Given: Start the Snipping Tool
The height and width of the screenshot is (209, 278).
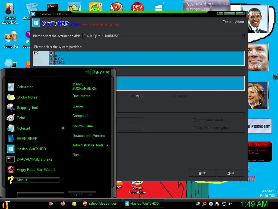Looking at the screenshot, I should click(x=27, y=107).
